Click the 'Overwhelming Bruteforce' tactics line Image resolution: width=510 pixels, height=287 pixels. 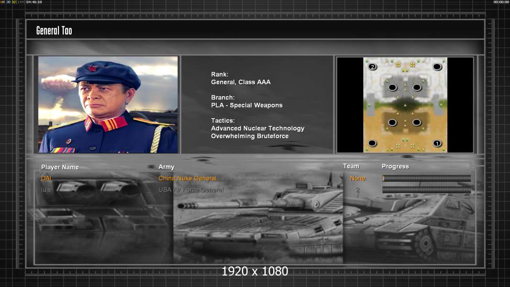250,136
